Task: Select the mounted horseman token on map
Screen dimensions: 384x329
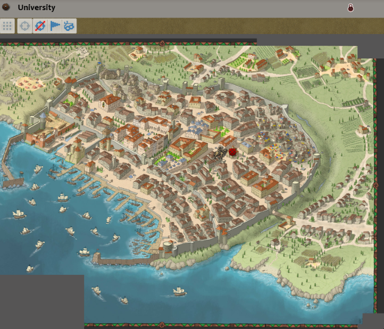Action: pyautogui.click(x=219, y=153)
